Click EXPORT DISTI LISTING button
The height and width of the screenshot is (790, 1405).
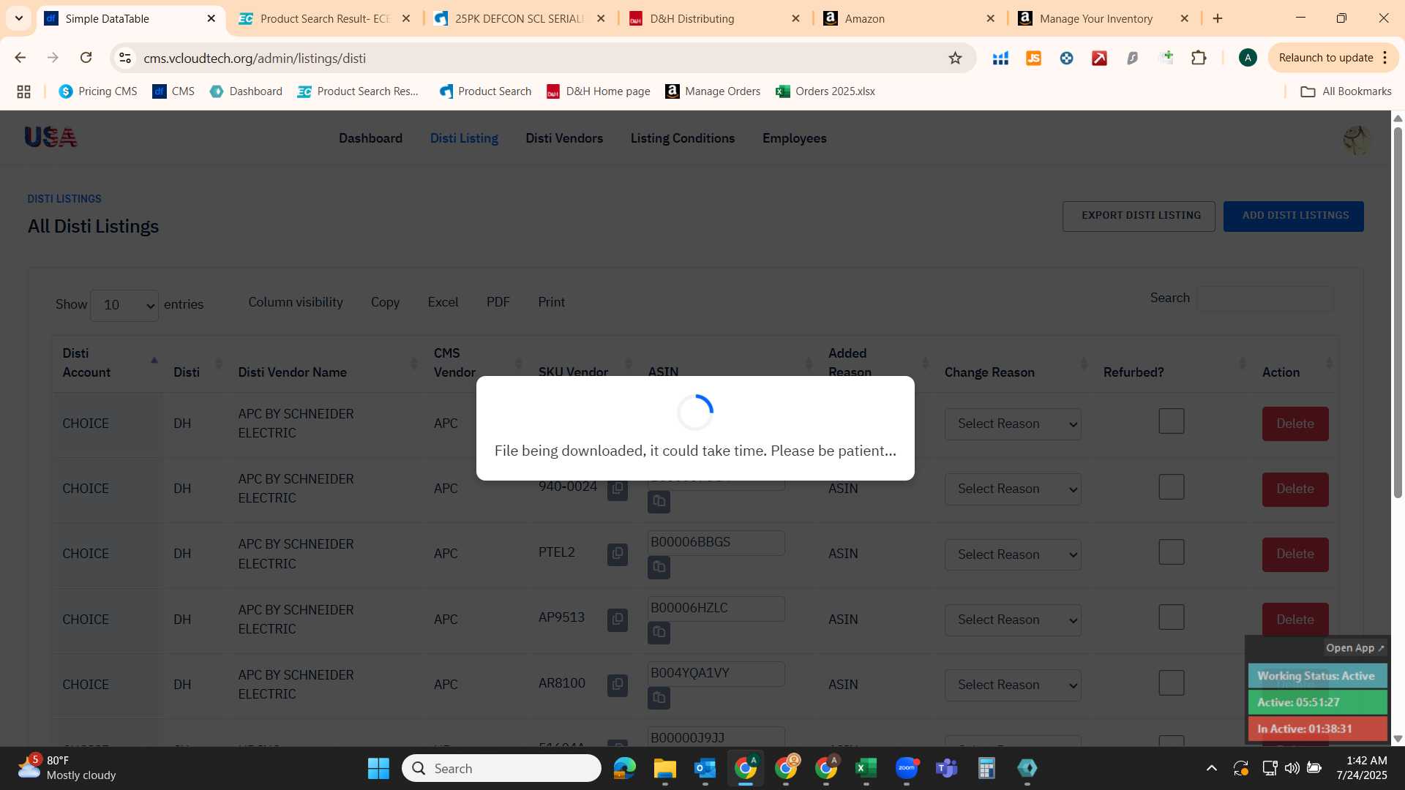point(1139,216)
